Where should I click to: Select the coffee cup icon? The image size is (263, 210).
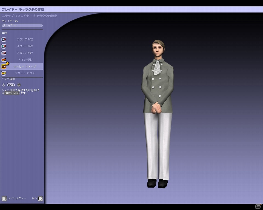click(4, 66)
